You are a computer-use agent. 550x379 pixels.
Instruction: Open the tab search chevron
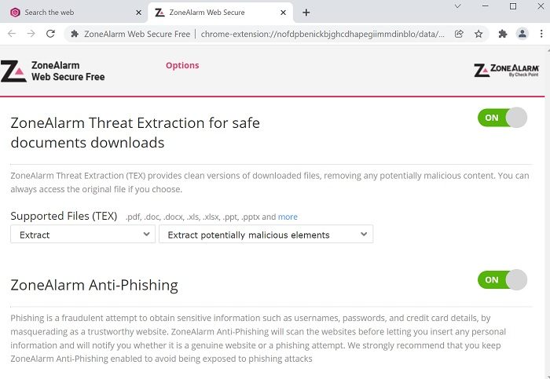[x=457, y=6]
